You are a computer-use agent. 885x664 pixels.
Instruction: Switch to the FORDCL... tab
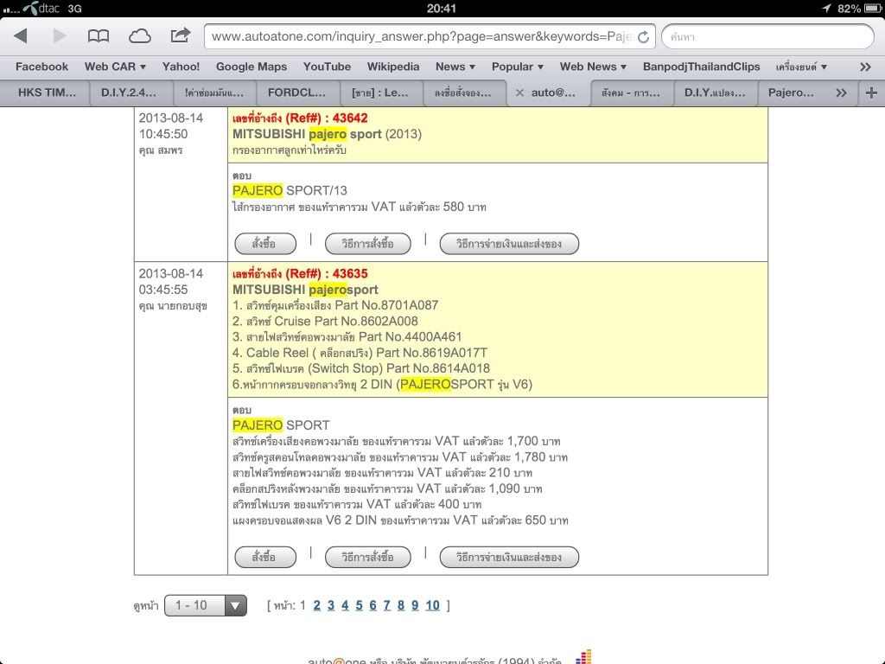pos(297,93)
